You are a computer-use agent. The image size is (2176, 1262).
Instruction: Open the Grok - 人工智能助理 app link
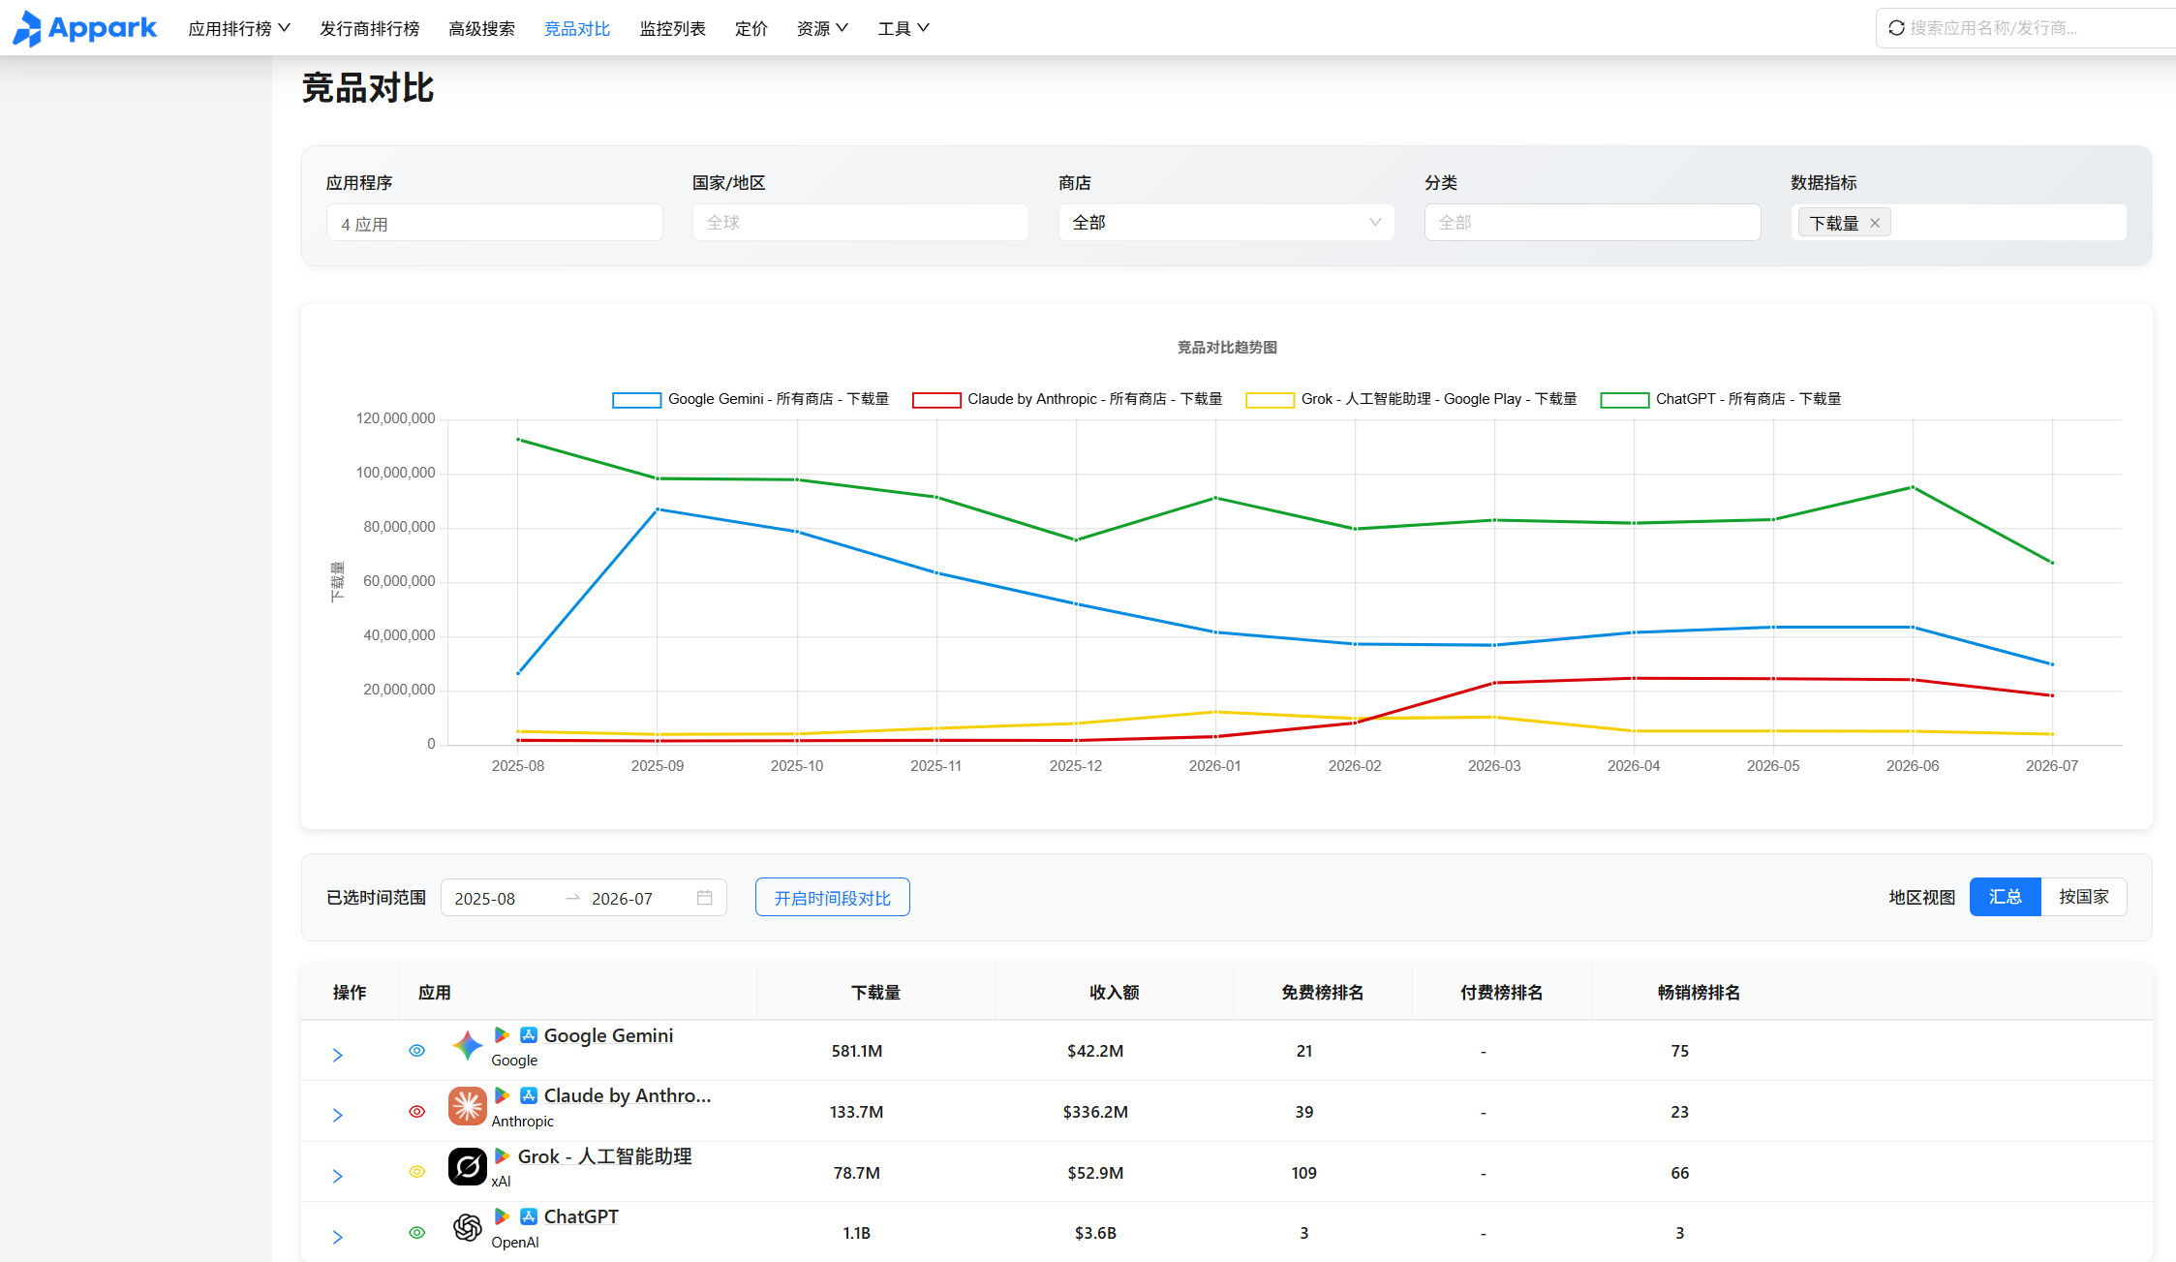click(605, 1156)
